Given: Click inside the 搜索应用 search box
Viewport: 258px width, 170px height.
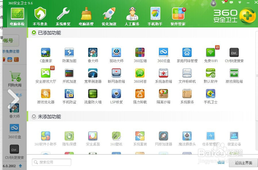Looking at the screenshot, I should coord(52,162).
